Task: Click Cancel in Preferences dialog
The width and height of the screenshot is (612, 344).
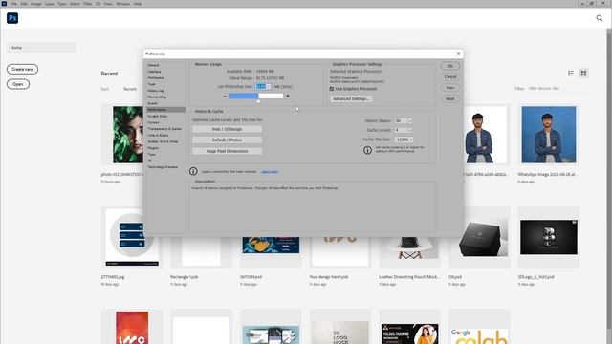Action: [450, 76]
